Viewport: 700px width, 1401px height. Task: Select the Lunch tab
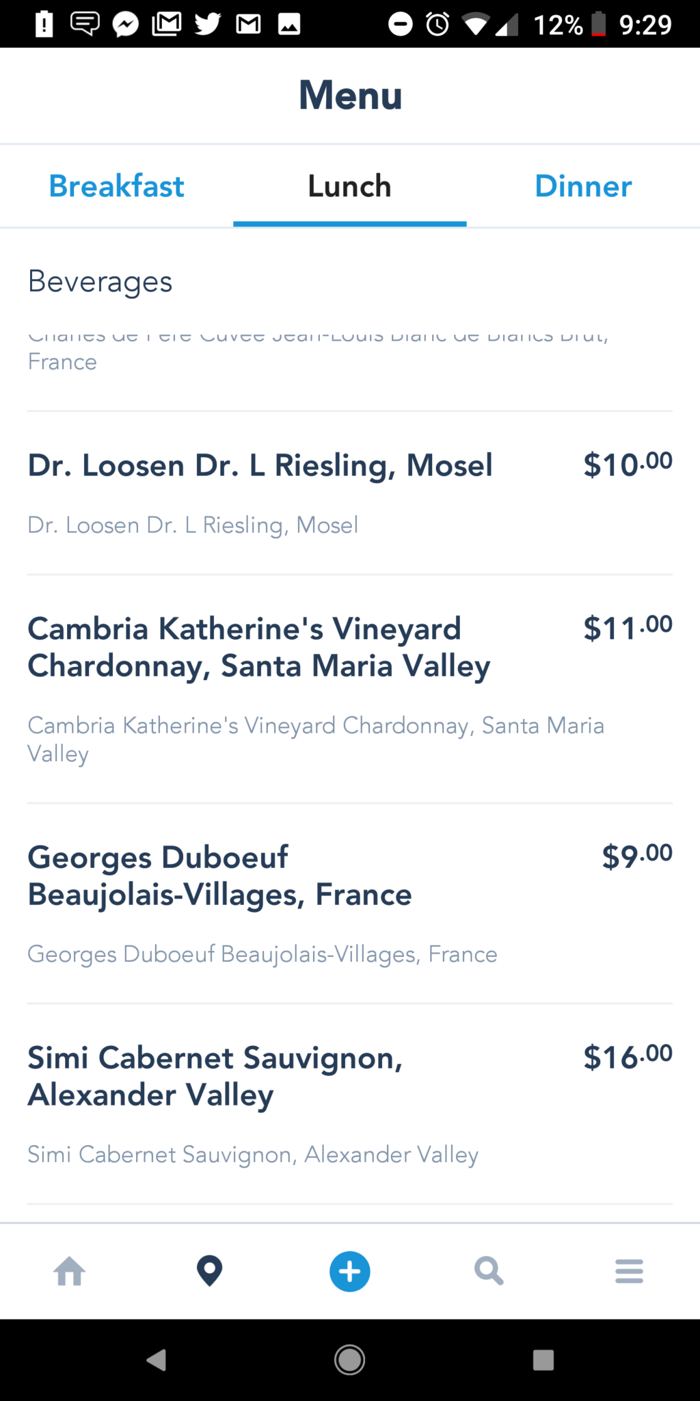tap(350, 186)
